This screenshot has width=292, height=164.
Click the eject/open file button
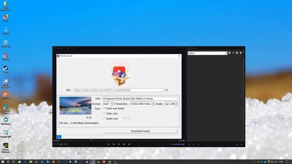pos(109,144)
